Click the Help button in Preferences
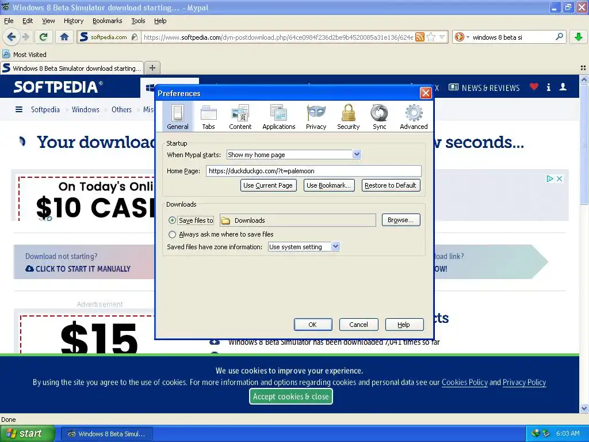This screenshot has width=589, height=442. [x=404, y=325]
